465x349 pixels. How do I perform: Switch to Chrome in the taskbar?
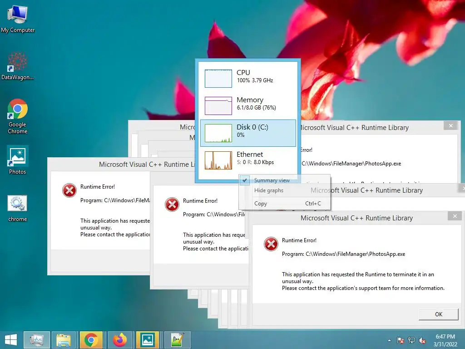coord(91,340)
